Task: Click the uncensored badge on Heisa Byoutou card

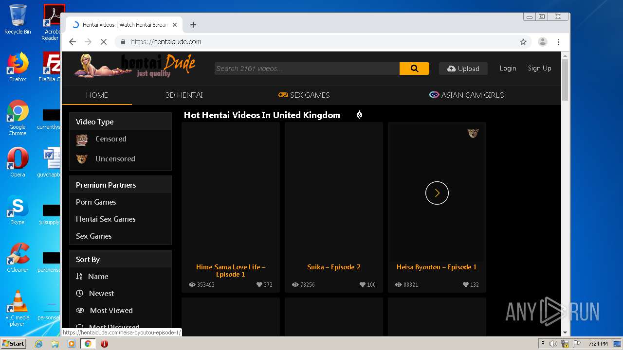Action: pyautogui.click(x=473, y=133)
